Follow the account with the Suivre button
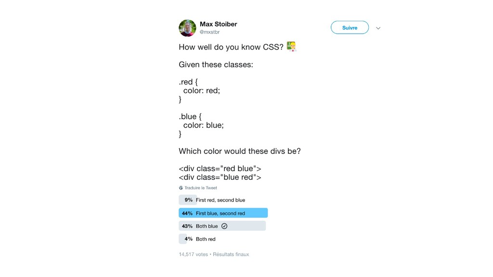Image resolution: width=493 pixels, height=277 pixels. tap(350, 27)
